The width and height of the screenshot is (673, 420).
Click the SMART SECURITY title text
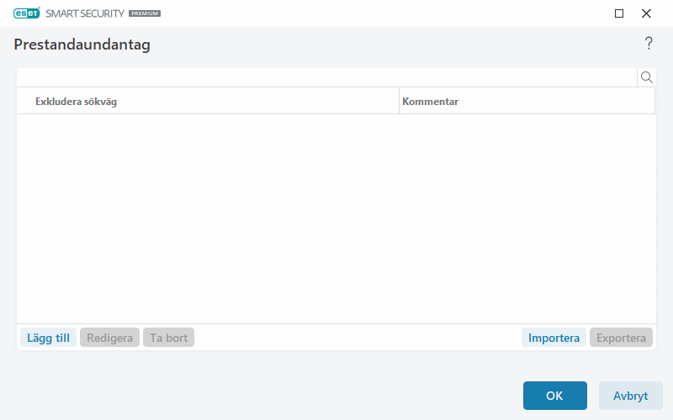point(85,14)
